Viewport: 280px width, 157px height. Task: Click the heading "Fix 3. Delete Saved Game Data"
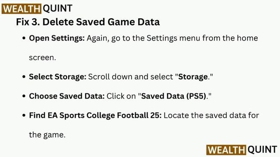pyautogui.click(x=88, y=22)
